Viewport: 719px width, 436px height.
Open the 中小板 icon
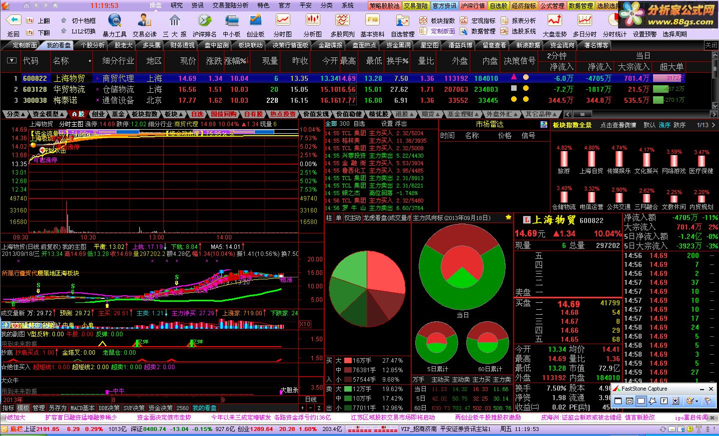(x=232, y=20)
